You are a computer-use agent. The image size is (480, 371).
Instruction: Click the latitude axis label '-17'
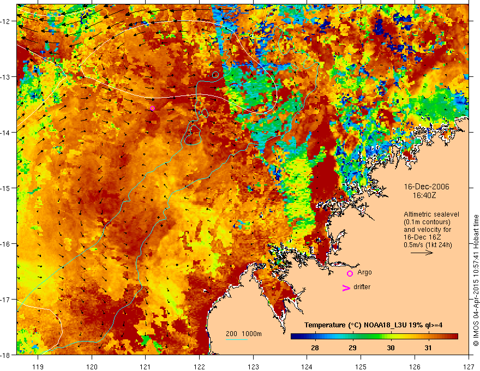(x=5, y=300)
